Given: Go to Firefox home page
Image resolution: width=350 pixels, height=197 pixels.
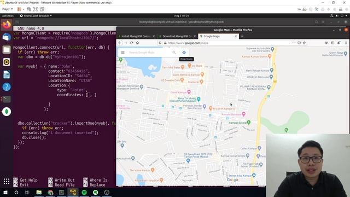Looking at the screenshot, I should pyautogui.click(x=137, y=43).
